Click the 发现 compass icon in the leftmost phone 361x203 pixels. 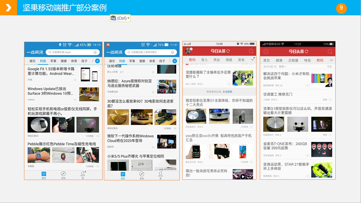tap(63, 174)
